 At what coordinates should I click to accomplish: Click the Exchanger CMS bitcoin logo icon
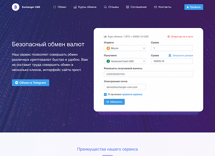click(15, 7)
